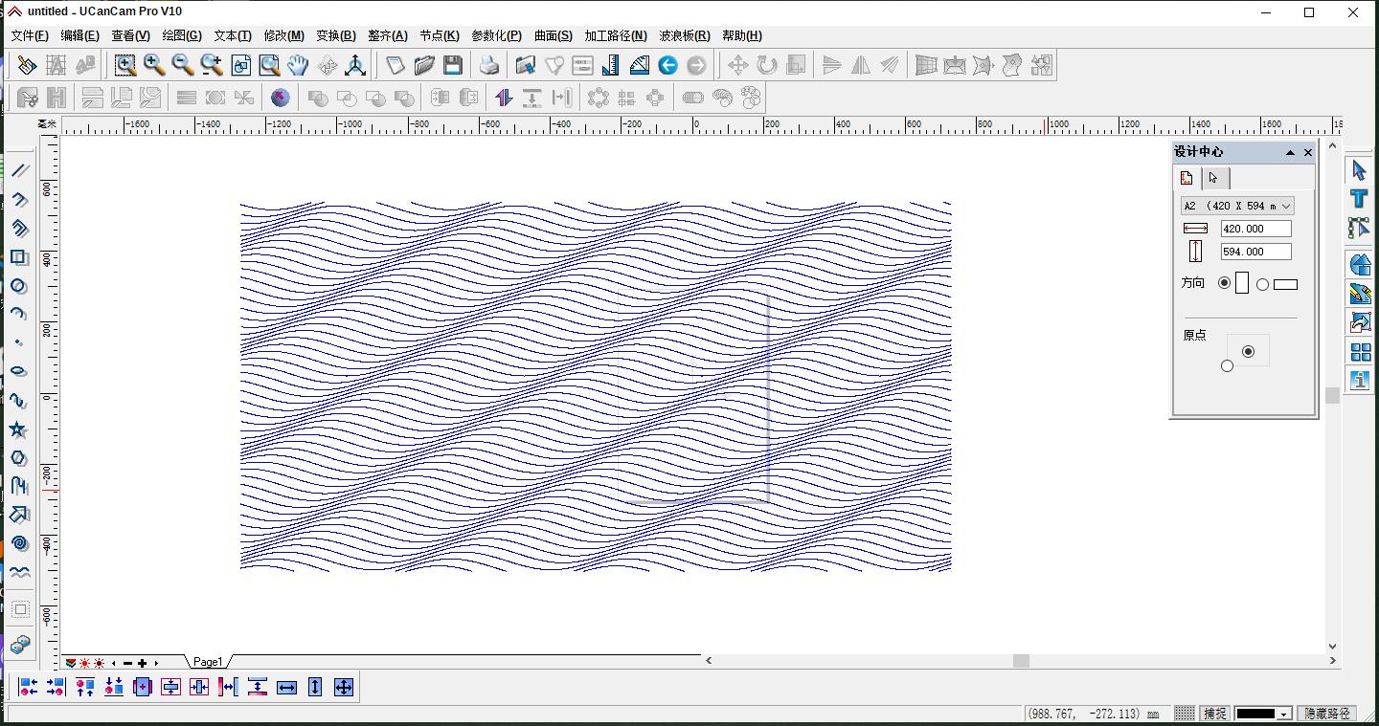1379x726 pixels.
Task: Click the same height icon in bottom toolbar
Action: pyautogui.click(x=315, y=687)
